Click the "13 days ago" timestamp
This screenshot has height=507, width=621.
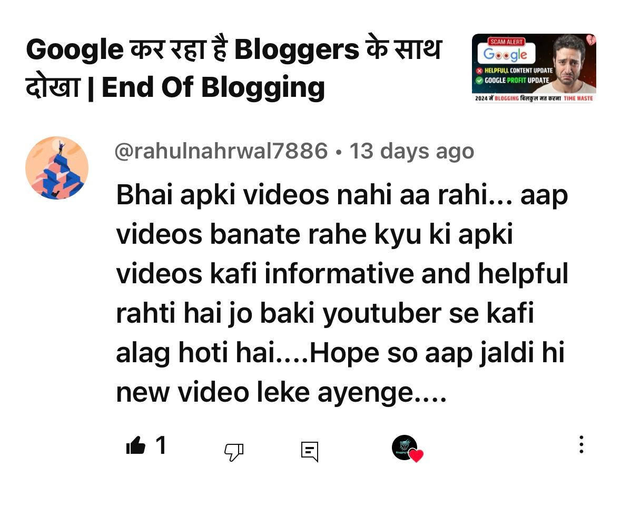[411, 151]
